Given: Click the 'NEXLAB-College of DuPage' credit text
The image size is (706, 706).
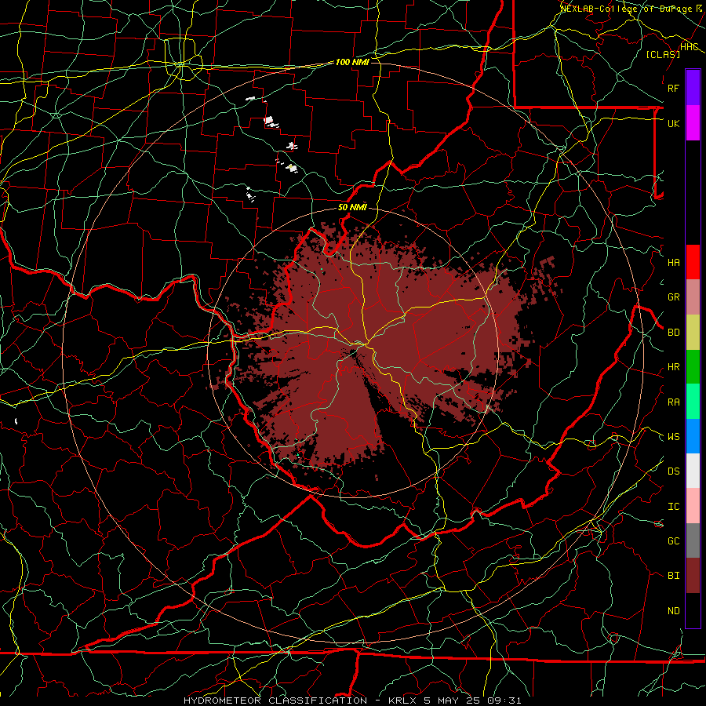Looking at the screenshot, I should pyautogui.click(x=628, y=9).
